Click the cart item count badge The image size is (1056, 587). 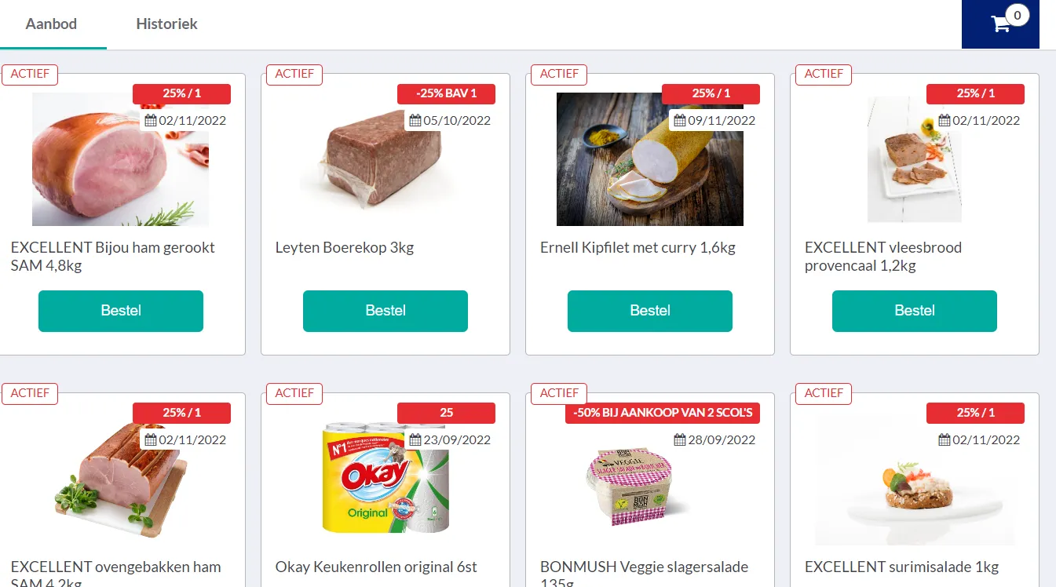coord(1018,15)
